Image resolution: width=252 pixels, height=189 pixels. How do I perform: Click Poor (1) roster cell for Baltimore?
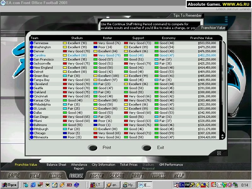105,125
